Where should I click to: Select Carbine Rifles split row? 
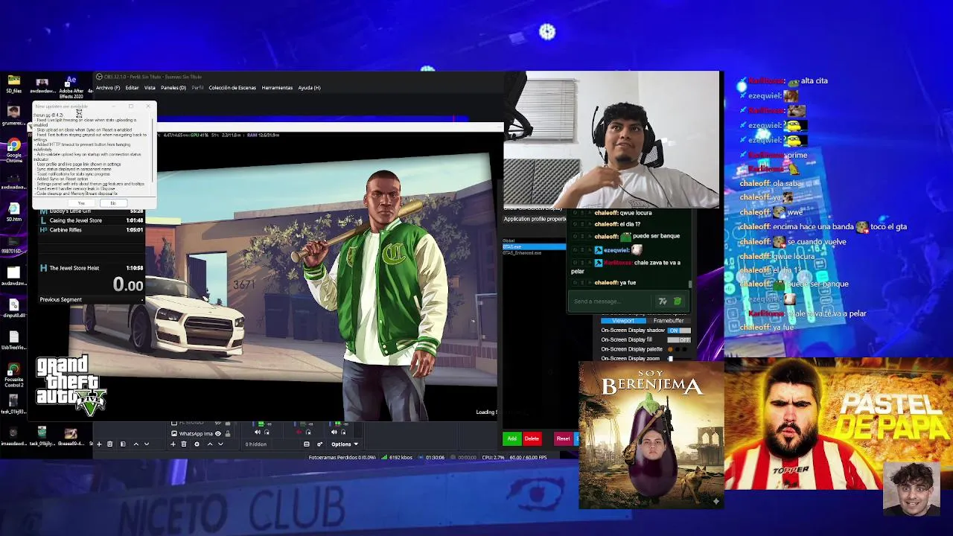tap(91, 230)
